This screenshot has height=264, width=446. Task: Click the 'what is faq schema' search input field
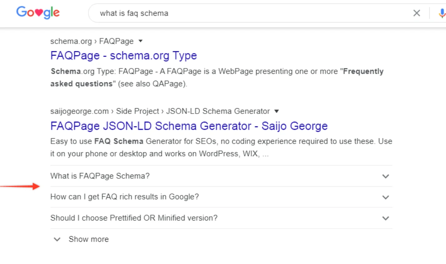tap(188, 13)
